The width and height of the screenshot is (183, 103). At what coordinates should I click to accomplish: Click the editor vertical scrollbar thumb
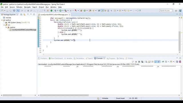[180, 41]
